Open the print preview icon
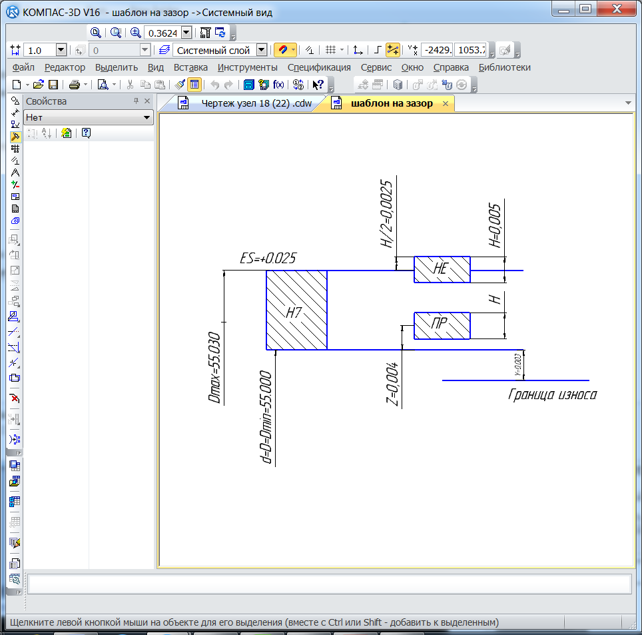 (103, 85)
